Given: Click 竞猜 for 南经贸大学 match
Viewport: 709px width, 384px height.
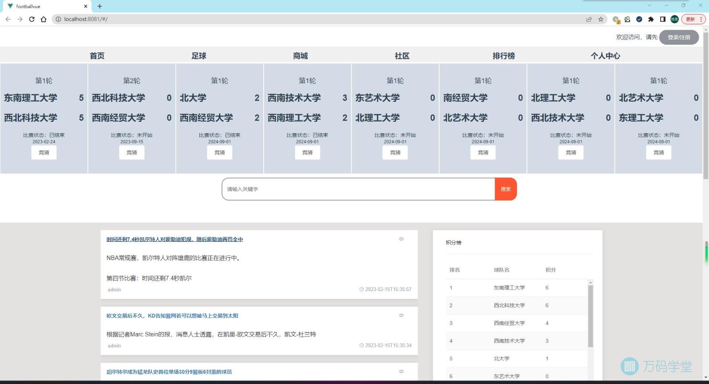Looking at the screenshot, I should click(483, 152).
